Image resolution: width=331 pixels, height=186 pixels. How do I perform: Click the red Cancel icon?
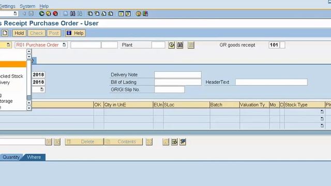click(x=55, y=14)
